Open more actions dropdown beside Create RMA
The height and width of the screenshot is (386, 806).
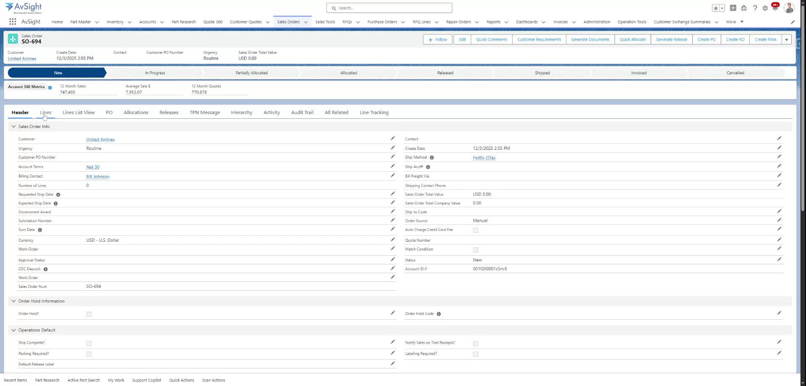(x=787, y=39)
